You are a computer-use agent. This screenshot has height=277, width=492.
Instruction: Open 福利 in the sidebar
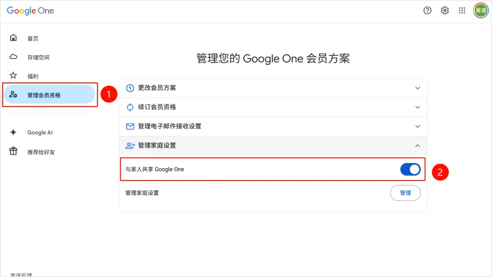(33, 76)
